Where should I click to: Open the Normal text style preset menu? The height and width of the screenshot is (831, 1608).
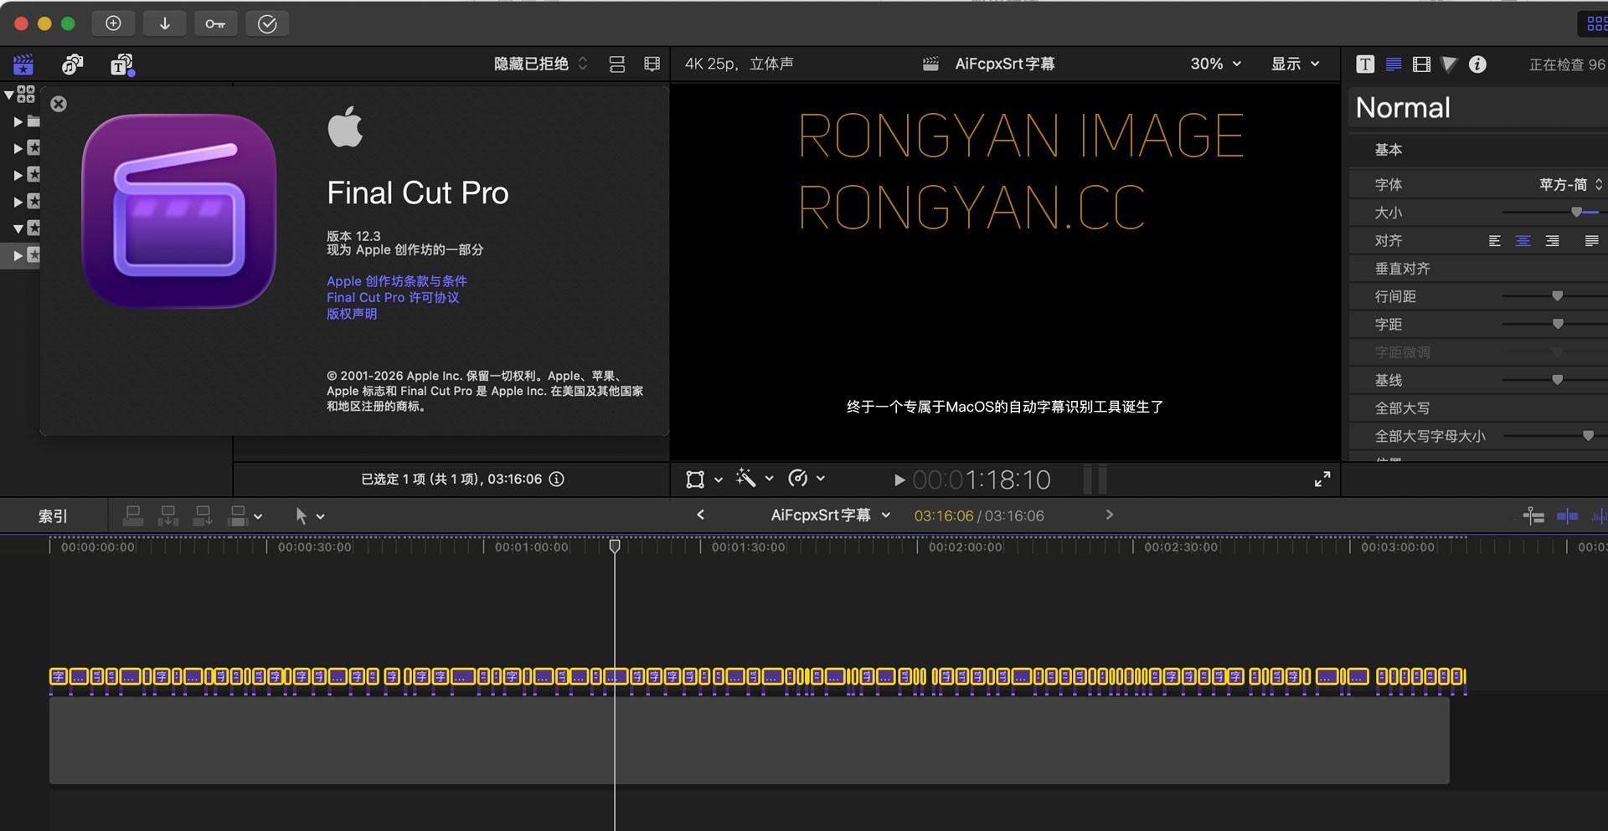pyautogui.click(x=1478, y=108)
